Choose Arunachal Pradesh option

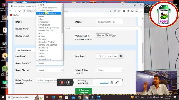coord(49,13)
